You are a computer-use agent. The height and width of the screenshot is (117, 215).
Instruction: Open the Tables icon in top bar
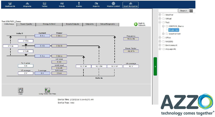[x=45, y=3]
